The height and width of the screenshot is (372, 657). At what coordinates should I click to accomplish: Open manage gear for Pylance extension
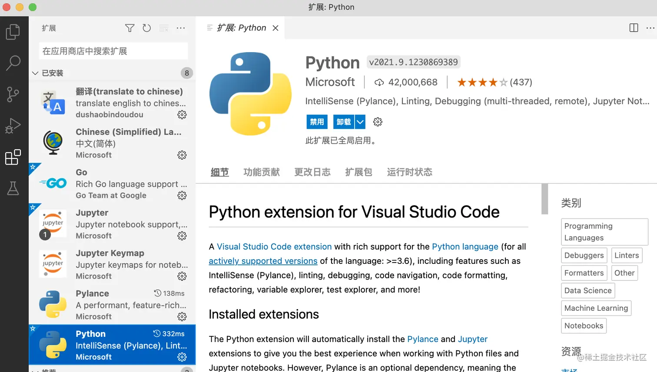click(x=182, y=317)
